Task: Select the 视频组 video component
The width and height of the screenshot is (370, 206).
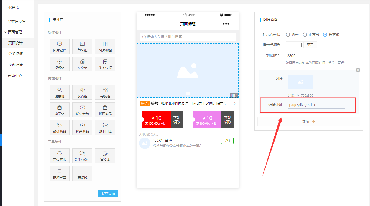Action: [x=60, y=64]
